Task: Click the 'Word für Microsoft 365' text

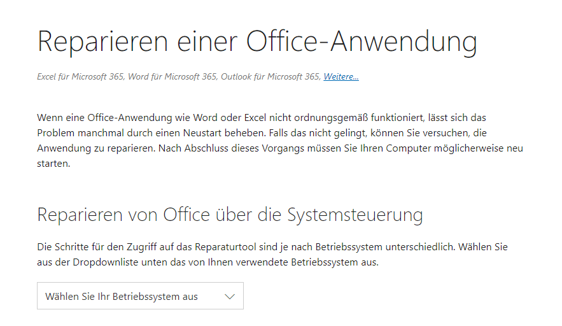Action: (x=172, y=77)
